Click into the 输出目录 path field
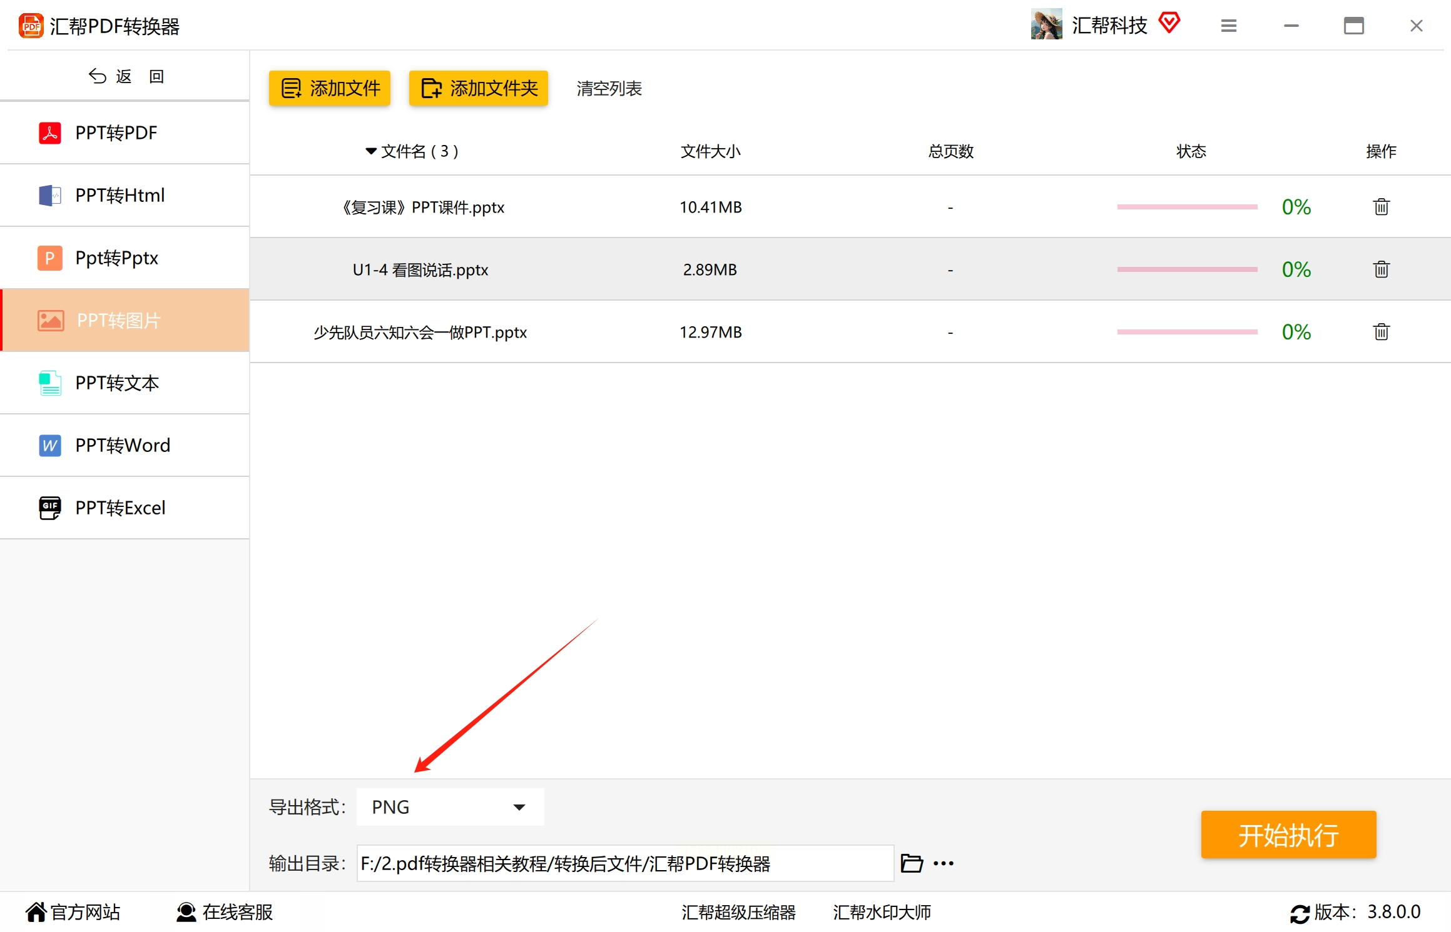Viewport: 1451px width, 932px height. pos(624,863)
